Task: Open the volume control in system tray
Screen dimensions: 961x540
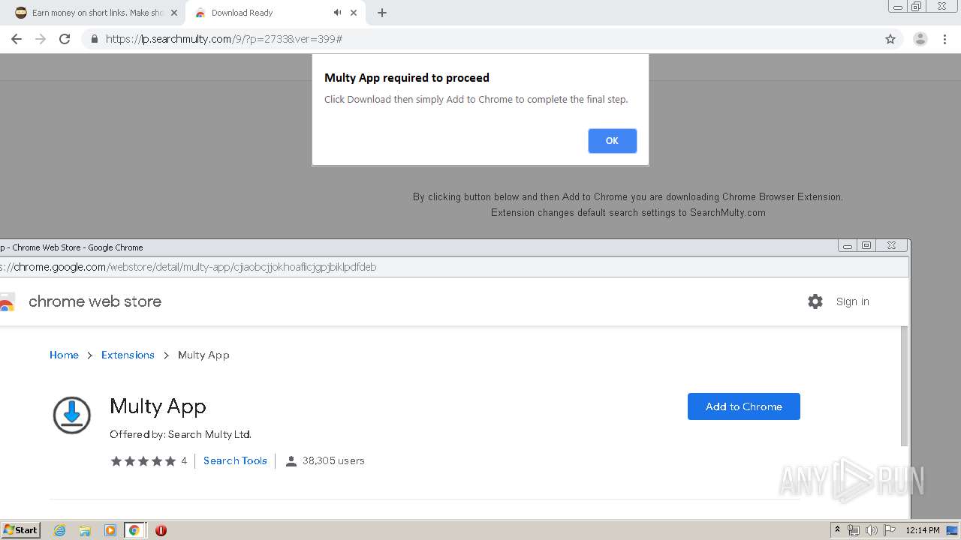Action: point(872,530)
